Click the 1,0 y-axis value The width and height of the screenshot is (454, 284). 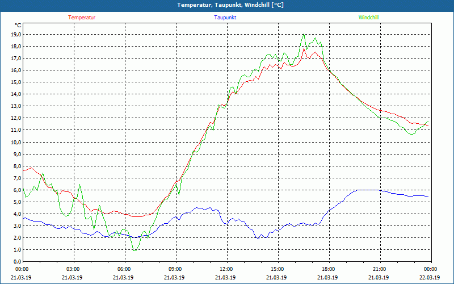click(x=17, y=250)
